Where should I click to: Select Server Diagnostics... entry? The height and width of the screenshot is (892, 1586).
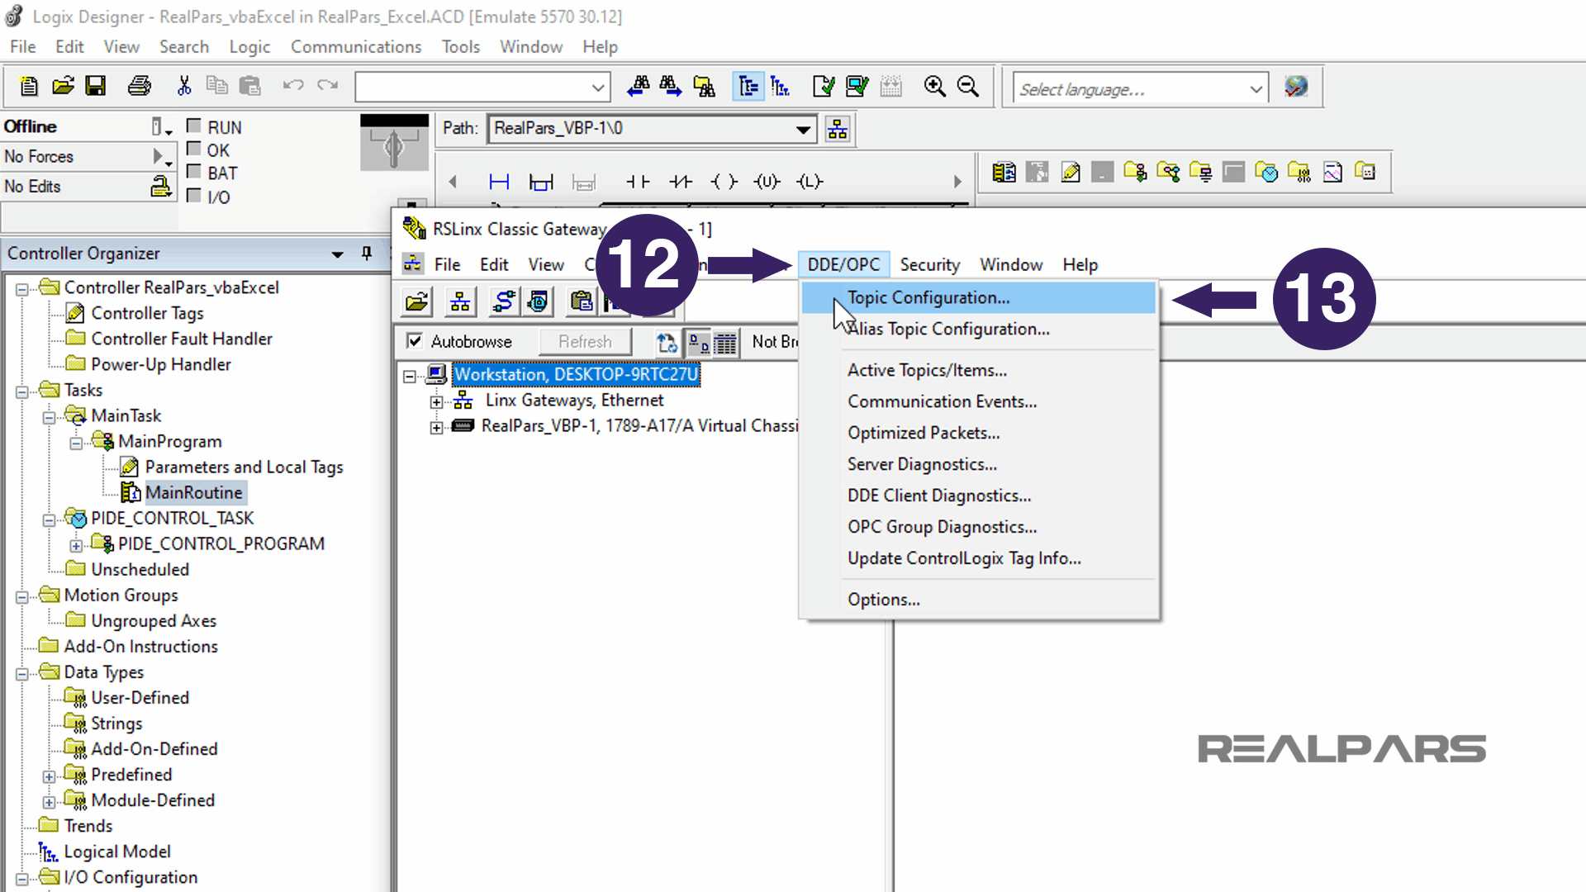point(978,464)
